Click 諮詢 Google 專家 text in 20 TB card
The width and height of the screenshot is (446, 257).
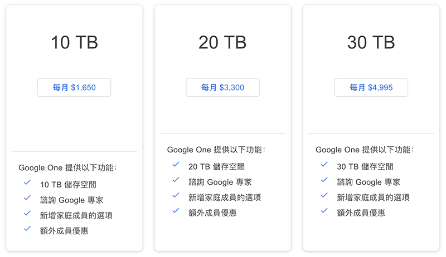[220, 182]
